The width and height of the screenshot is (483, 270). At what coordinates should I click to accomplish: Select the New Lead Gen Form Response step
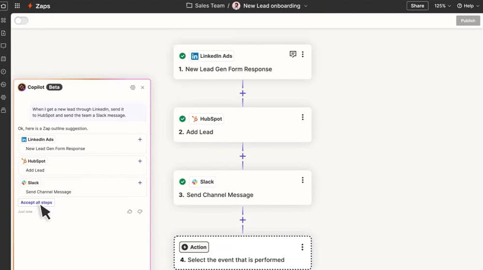242,62
